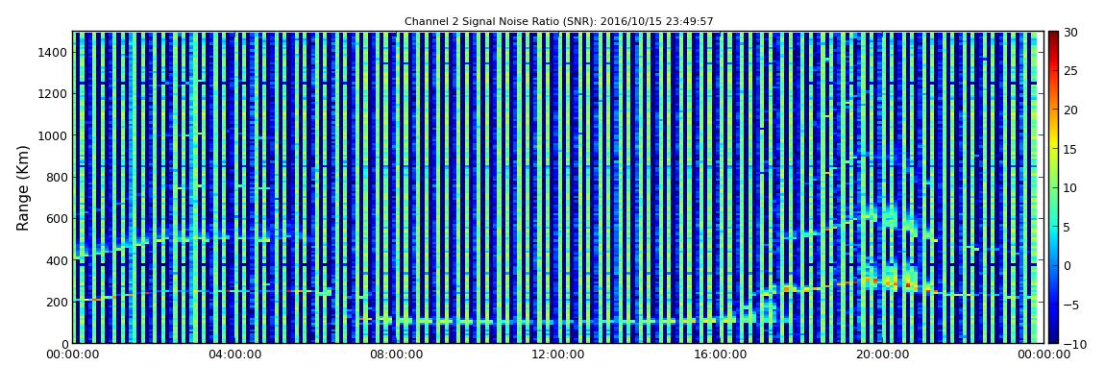Click the colorbar label 20
This screenshot has height=391, width=1105.
click(x=1071, y=110)
